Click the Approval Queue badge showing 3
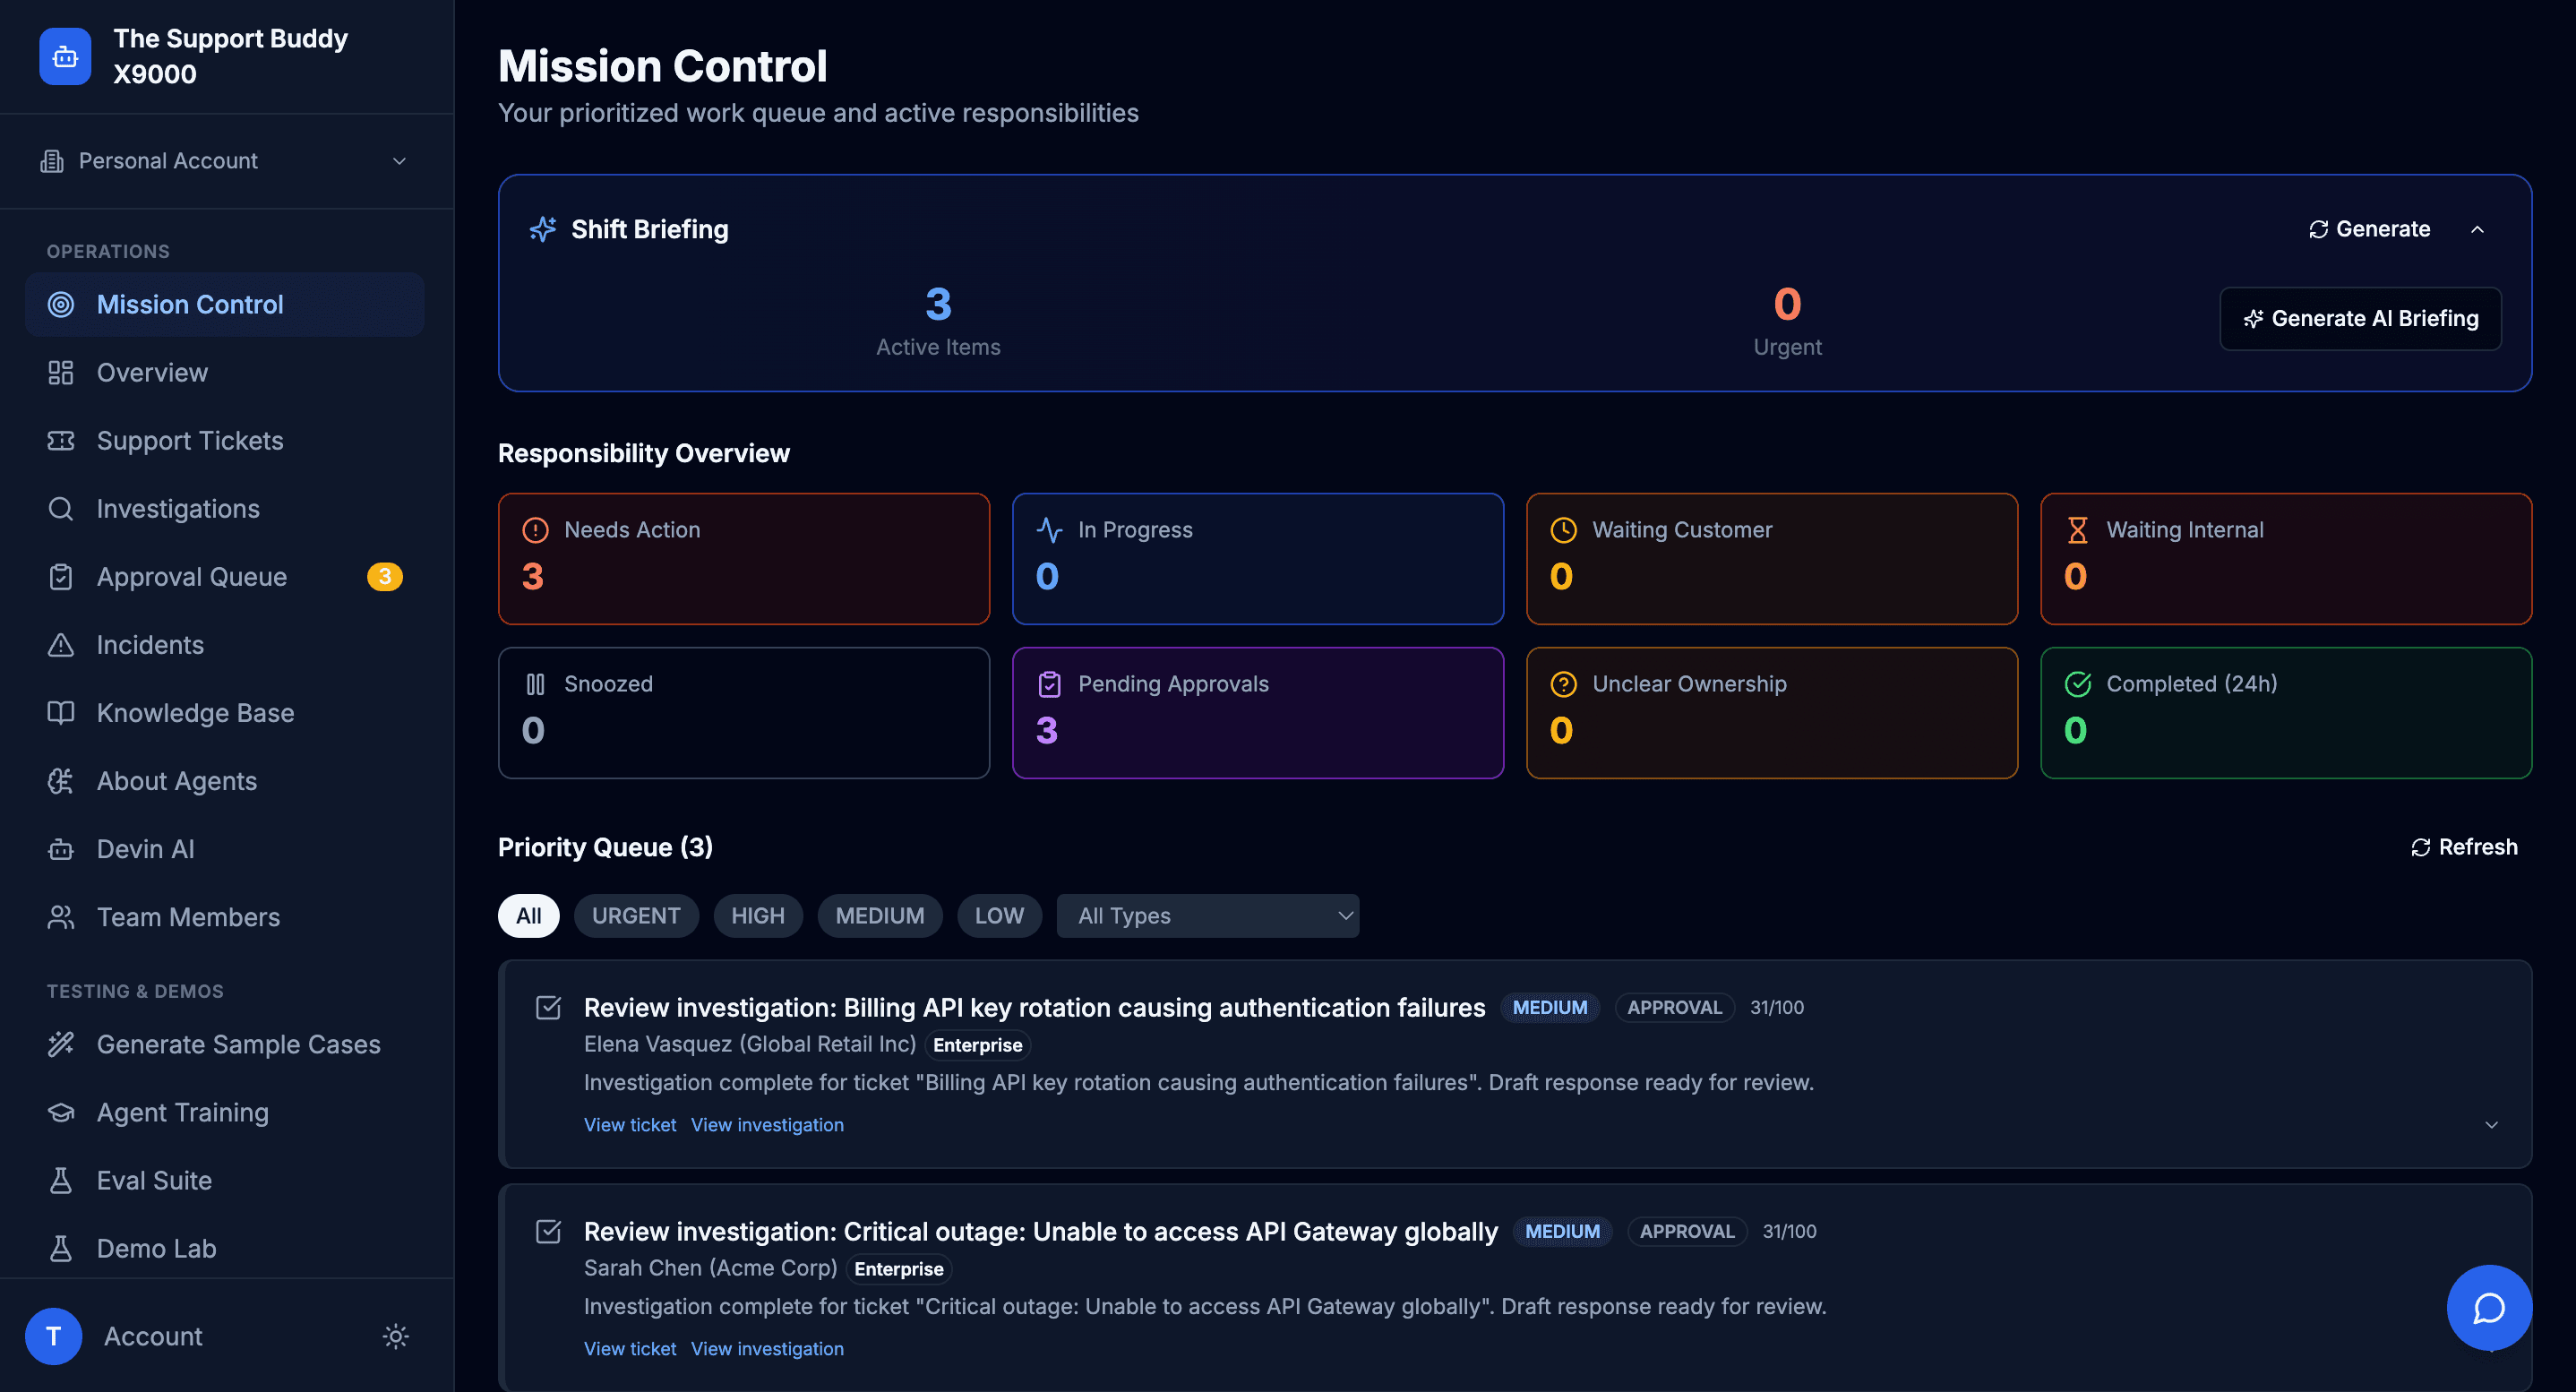Image resolution: width=2576 pixels, height=1392 pixels. point(385,576)
